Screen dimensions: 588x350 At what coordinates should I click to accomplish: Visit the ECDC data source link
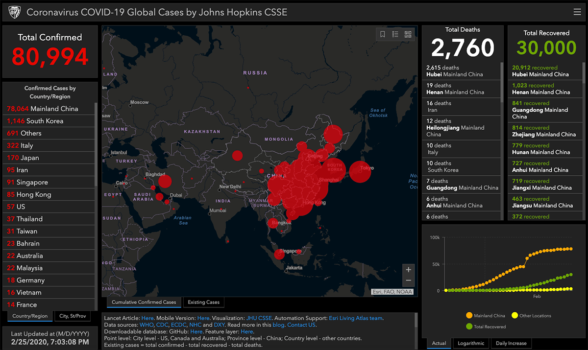(x=180, y=325)
